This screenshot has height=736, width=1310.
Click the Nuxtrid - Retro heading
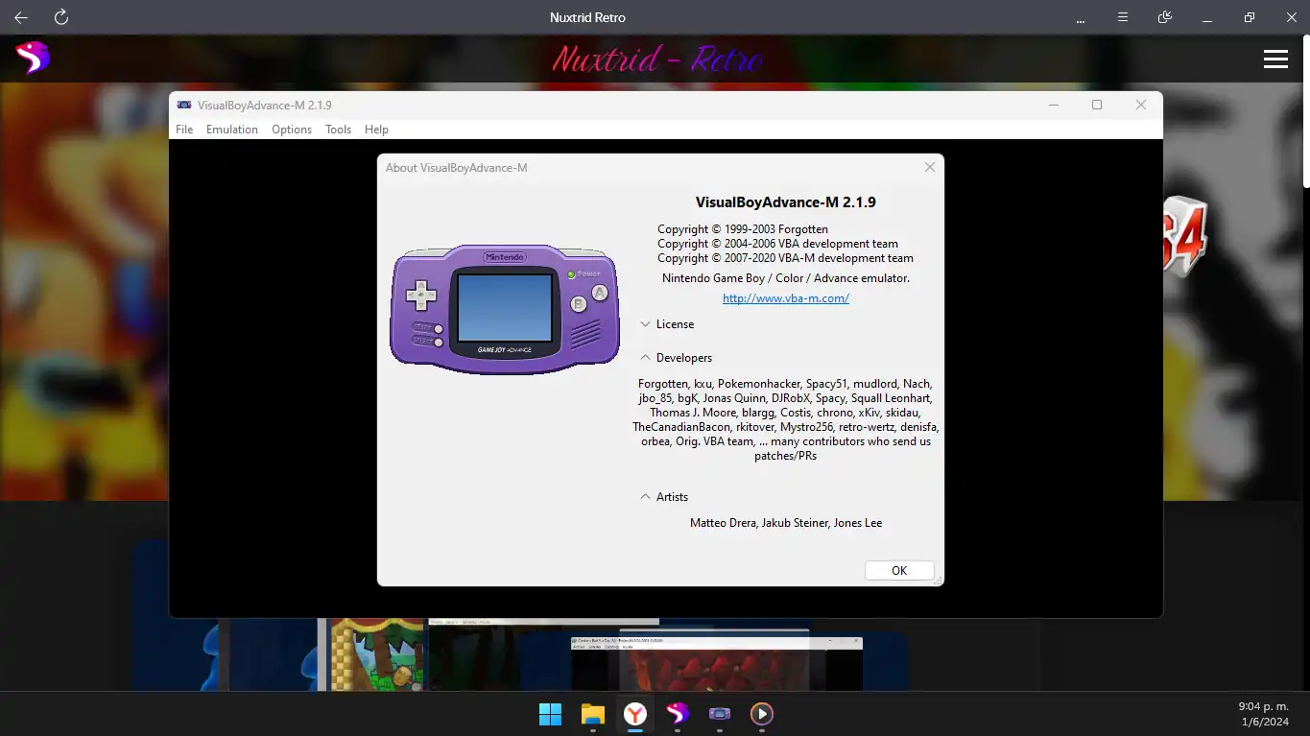click(x=657, y=59)
